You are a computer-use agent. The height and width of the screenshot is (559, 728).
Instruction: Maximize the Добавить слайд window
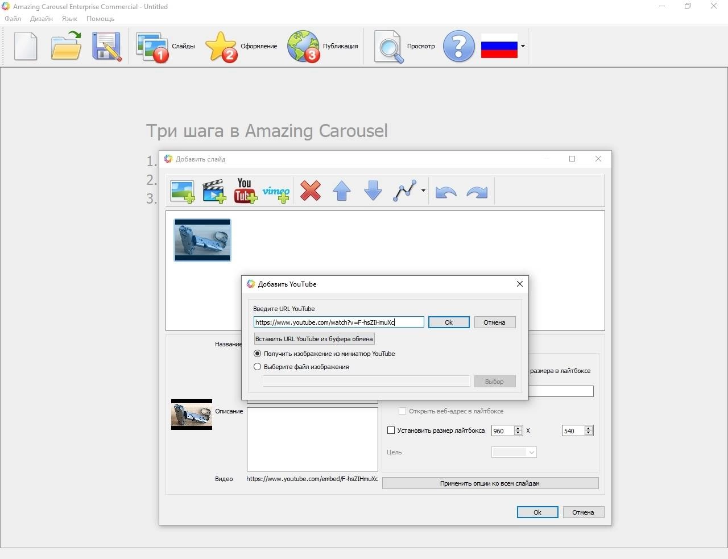pyautogui.click(x=572, y=159)
